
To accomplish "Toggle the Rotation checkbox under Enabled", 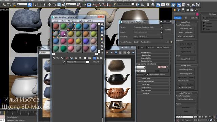I will click(204, 26).
